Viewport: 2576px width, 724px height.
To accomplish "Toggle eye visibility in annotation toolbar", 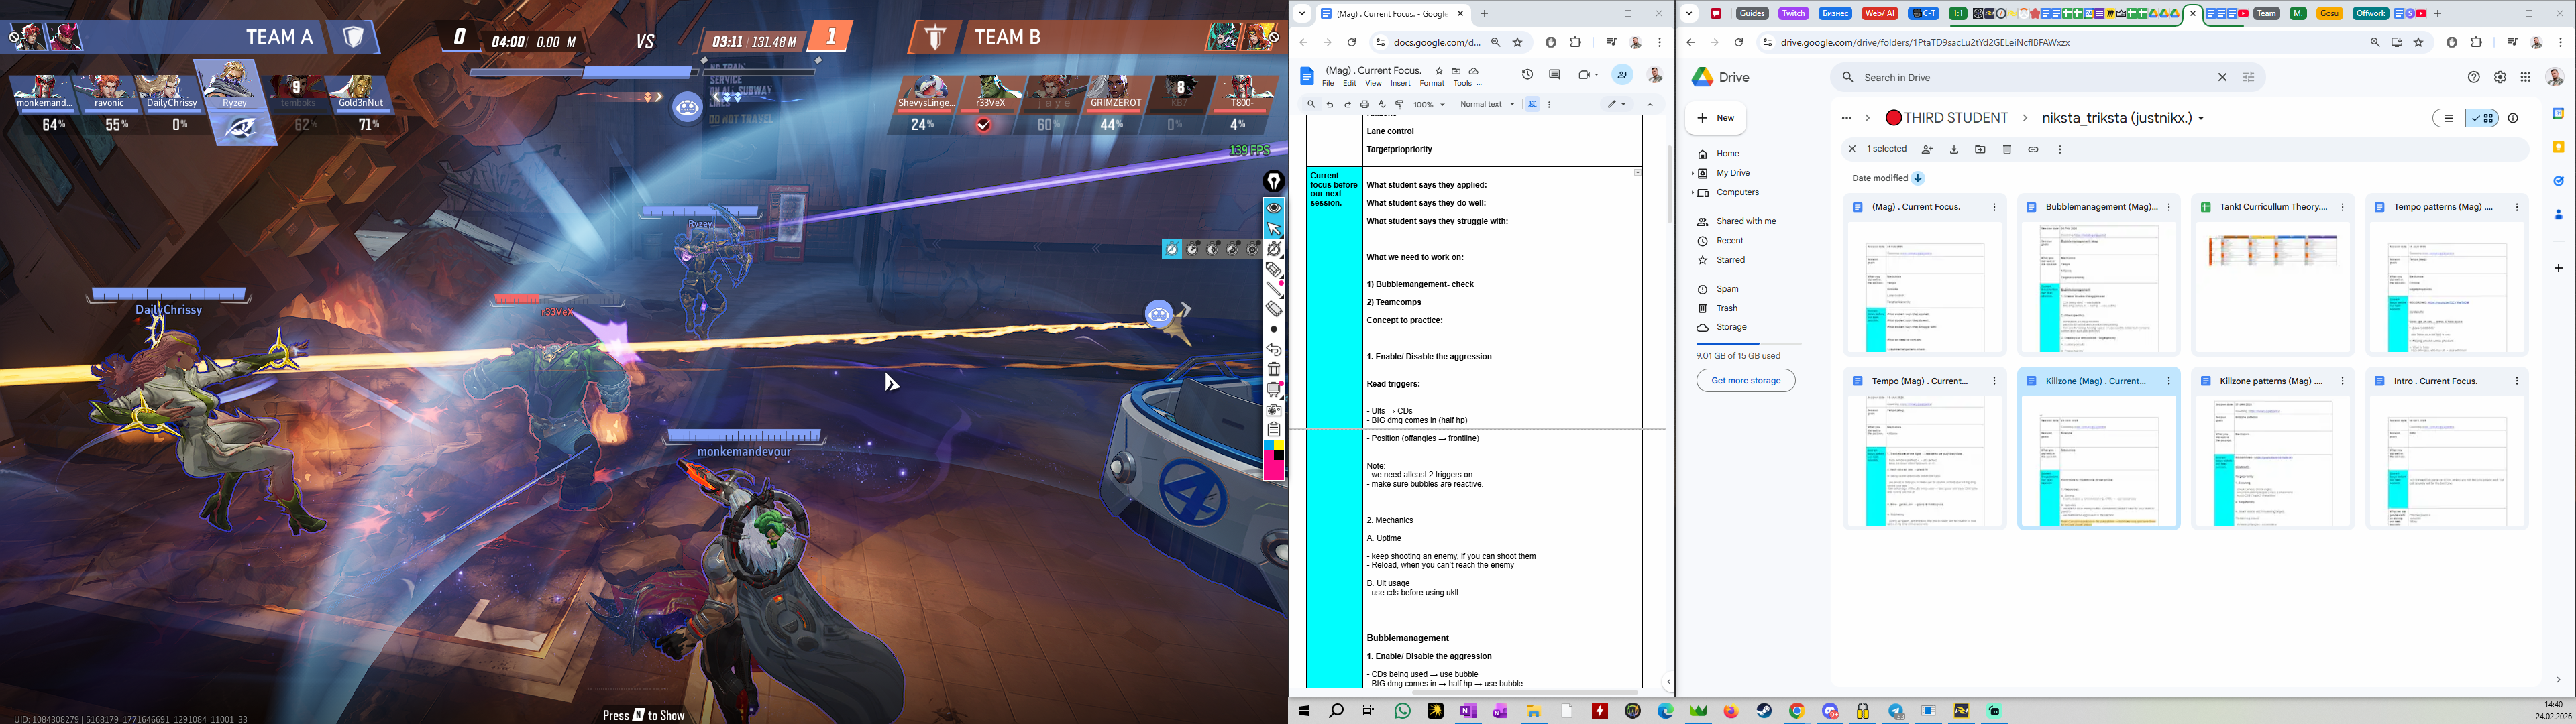I will pyautogui.click(x=1274, y=208).
